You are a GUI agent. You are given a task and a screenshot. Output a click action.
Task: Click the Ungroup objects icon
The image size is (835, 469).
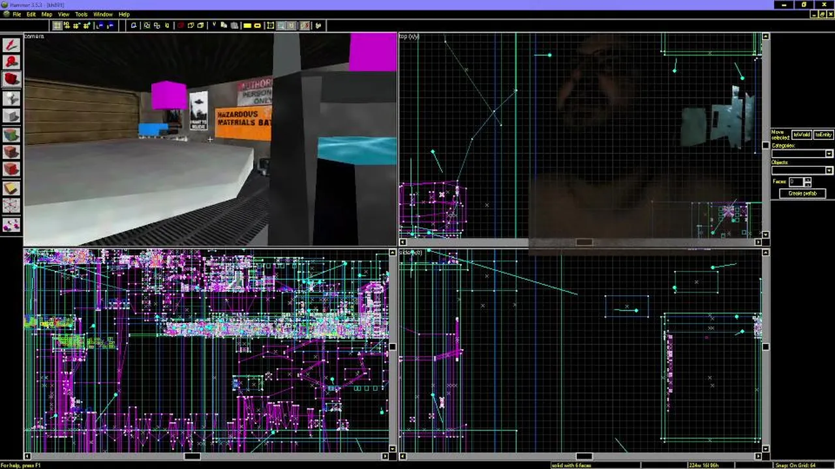157,25
